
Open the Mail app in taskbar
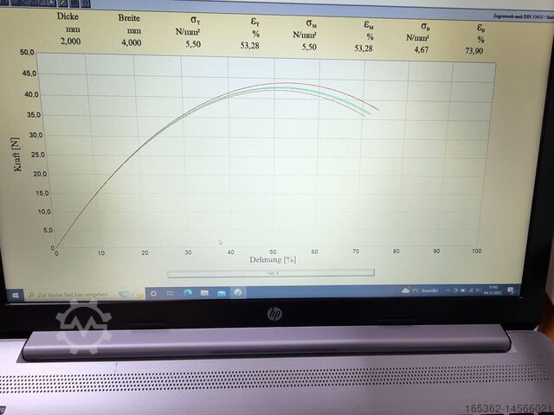(221, 294)
